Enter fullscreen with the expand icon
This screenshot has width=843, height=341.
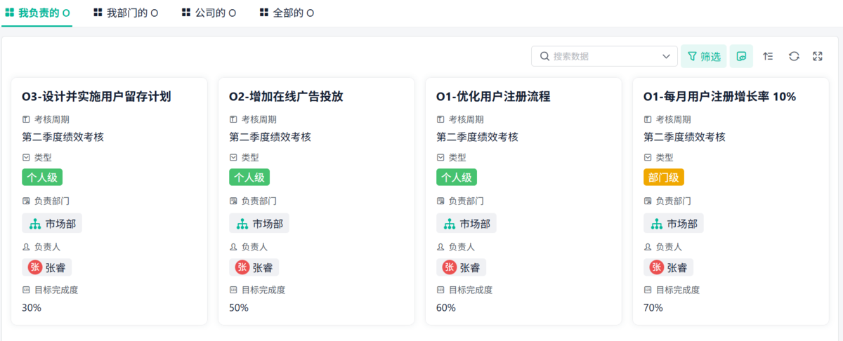click(818, 56)
